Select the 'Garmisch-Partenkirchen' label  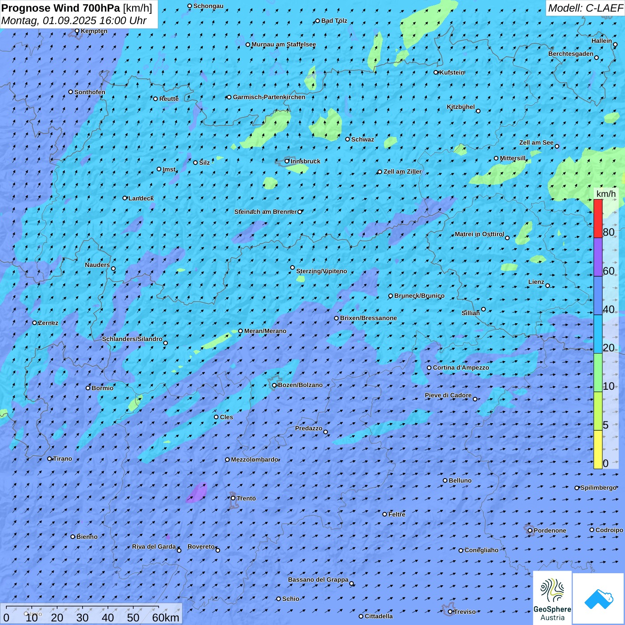[x=269, y=97]
